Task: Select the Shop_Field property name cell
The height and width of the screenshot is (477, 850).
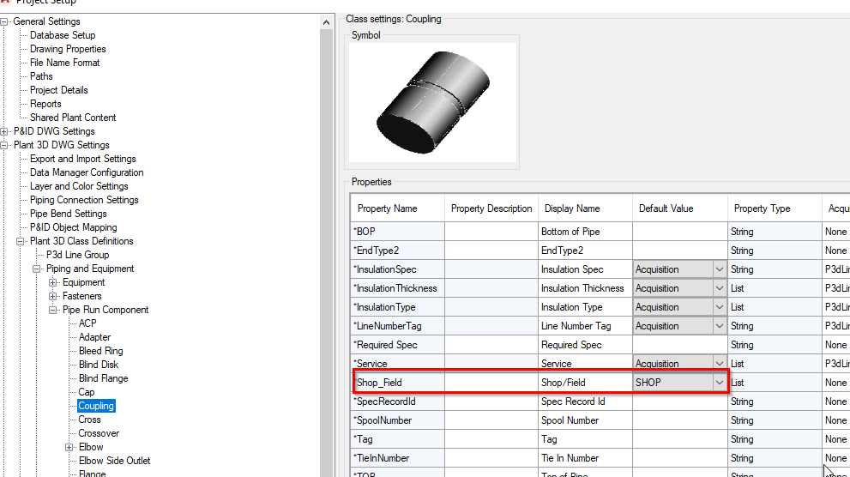Action: [397, 383]
